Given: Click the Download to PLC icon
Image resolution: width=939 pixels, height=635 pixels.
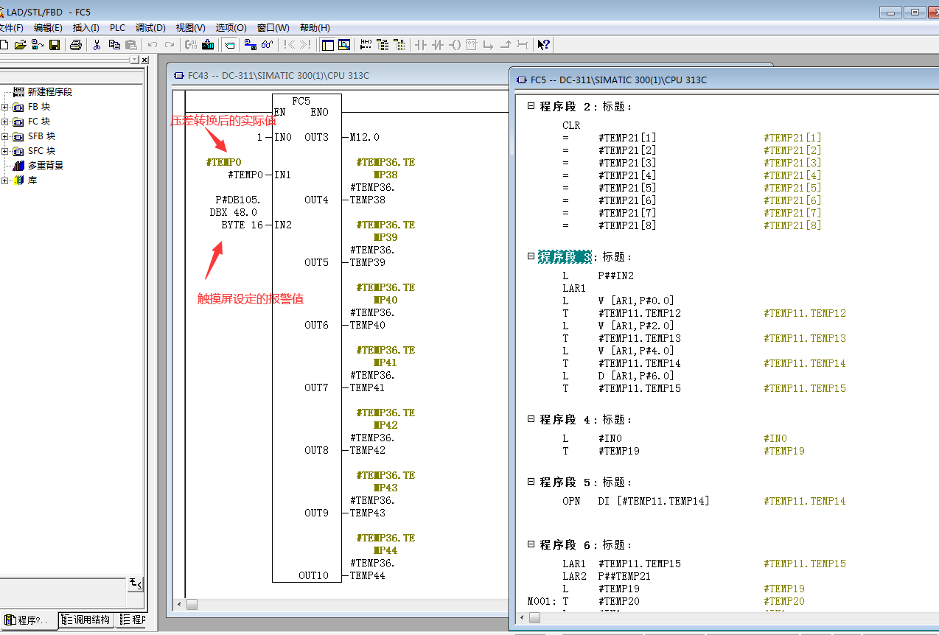Looking at the screenshot, I should coord(208,45).
